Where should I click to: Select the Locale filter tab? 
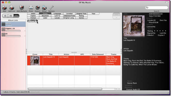click(57, 18)
